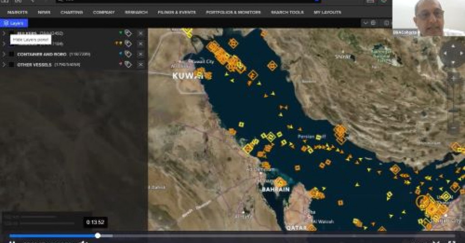Pan the map left with compass arrow
Screen dimensions: 465x243
point(444,54)
